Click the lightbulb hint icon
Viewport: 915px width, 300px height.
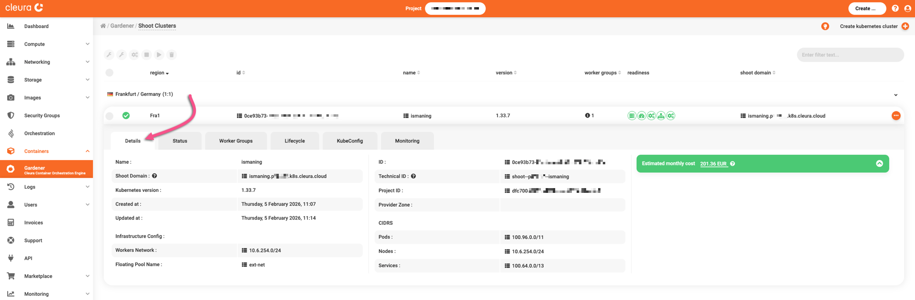[x=825, y=26]
